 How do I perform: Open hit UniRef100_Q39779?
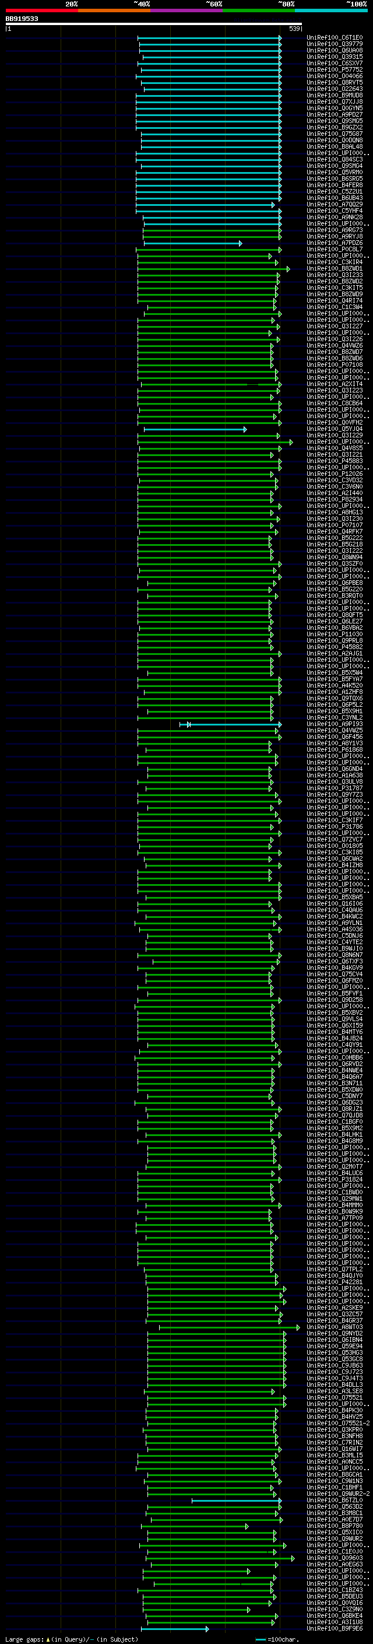click(335, 44)
